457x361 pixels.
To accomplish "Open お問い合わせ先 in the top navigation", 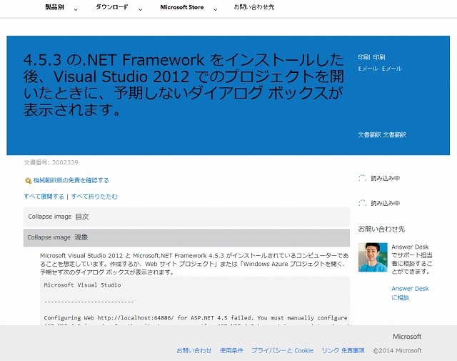I will 254,7.
